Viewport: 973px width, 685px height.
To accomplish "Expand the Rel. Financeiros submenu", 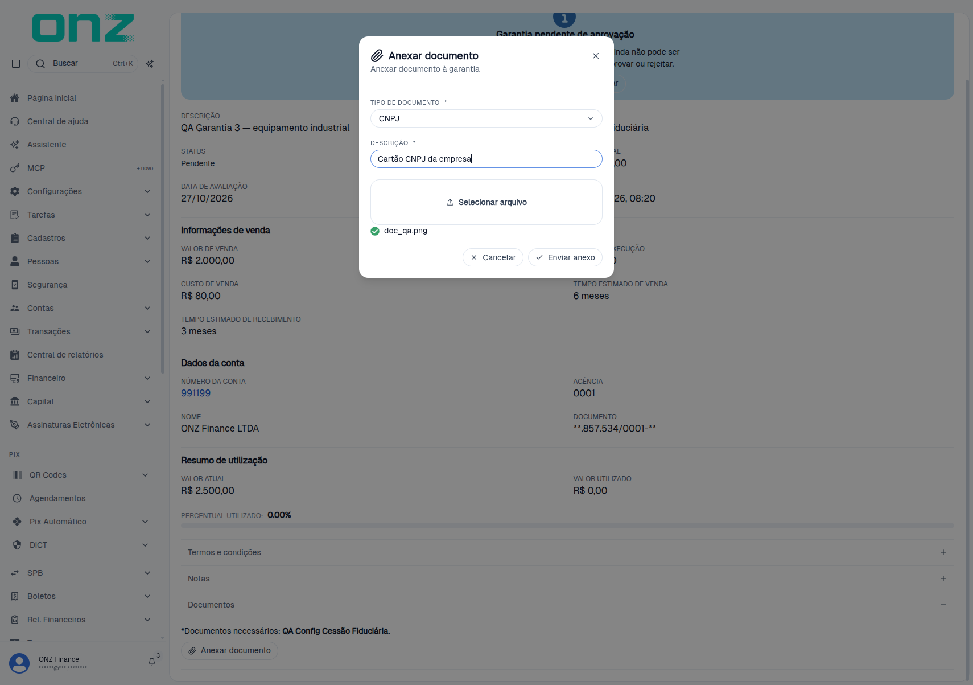I will pos(147,620).
